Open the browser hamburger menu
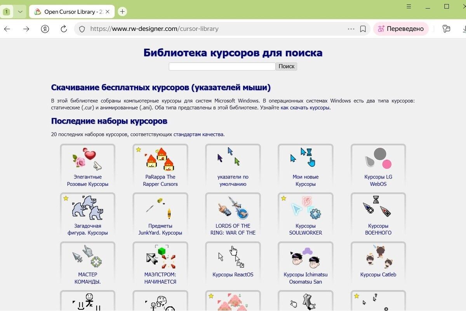 [x=409, y=7]
